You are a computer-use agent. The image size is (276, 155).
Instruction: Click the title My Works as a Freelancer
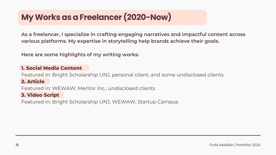coord(96,17)
